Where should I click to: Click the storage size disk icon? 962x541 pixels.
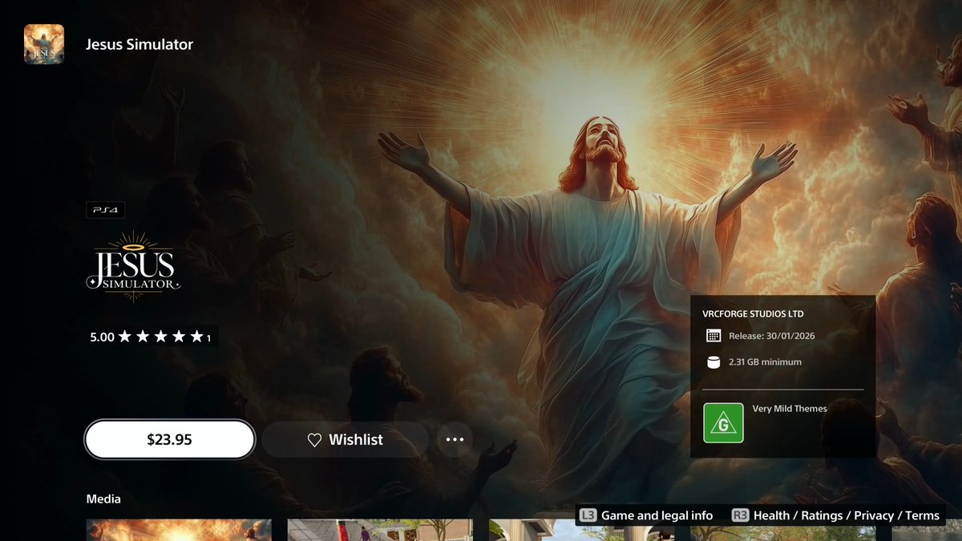[x=713, y=362]
